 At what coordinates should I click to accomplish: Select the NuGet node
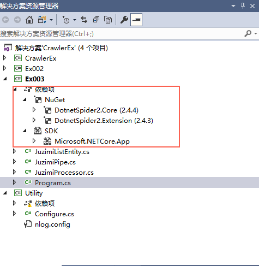point(55,100)
